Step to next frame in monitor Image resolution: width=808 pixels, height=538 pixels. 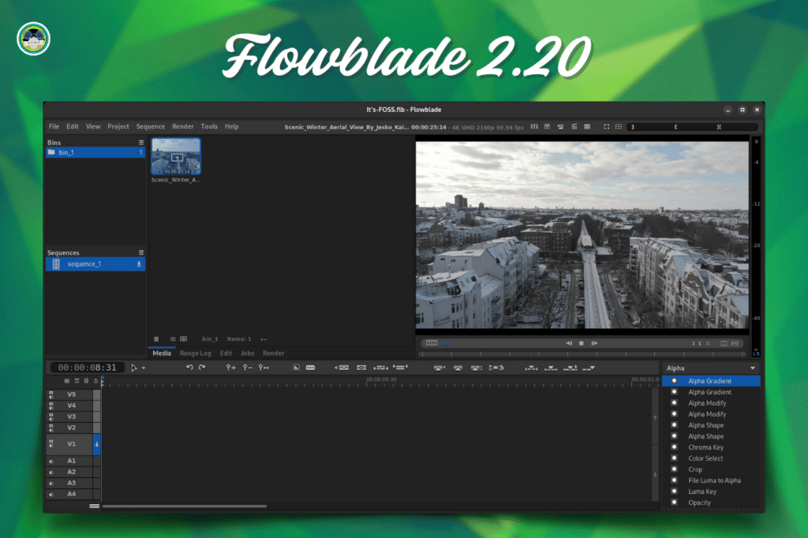[594, 343]
